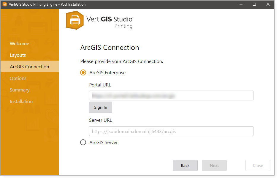Viewport: 279px width, 180px height.
Task: Open the Options step in sidebar
Action: coord(18,78)
